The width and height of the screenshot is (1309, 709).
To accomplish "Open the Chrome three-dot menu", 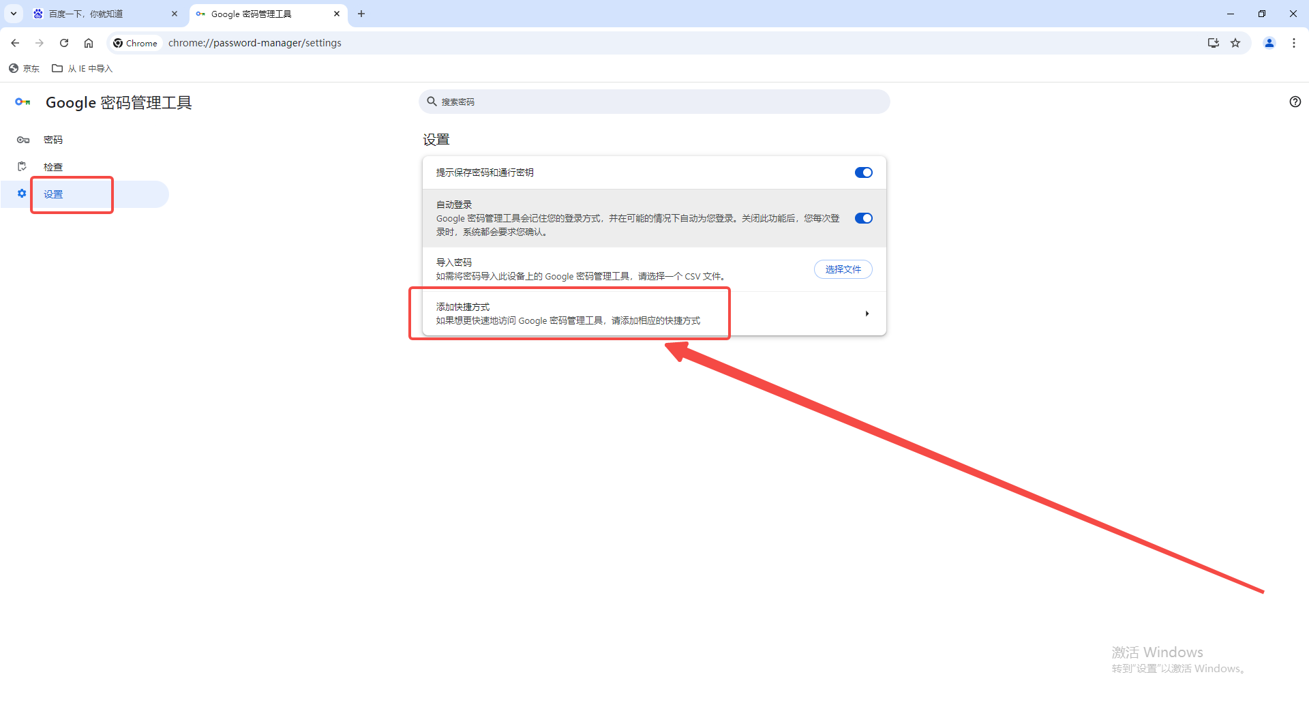I will coord(1294,43).
